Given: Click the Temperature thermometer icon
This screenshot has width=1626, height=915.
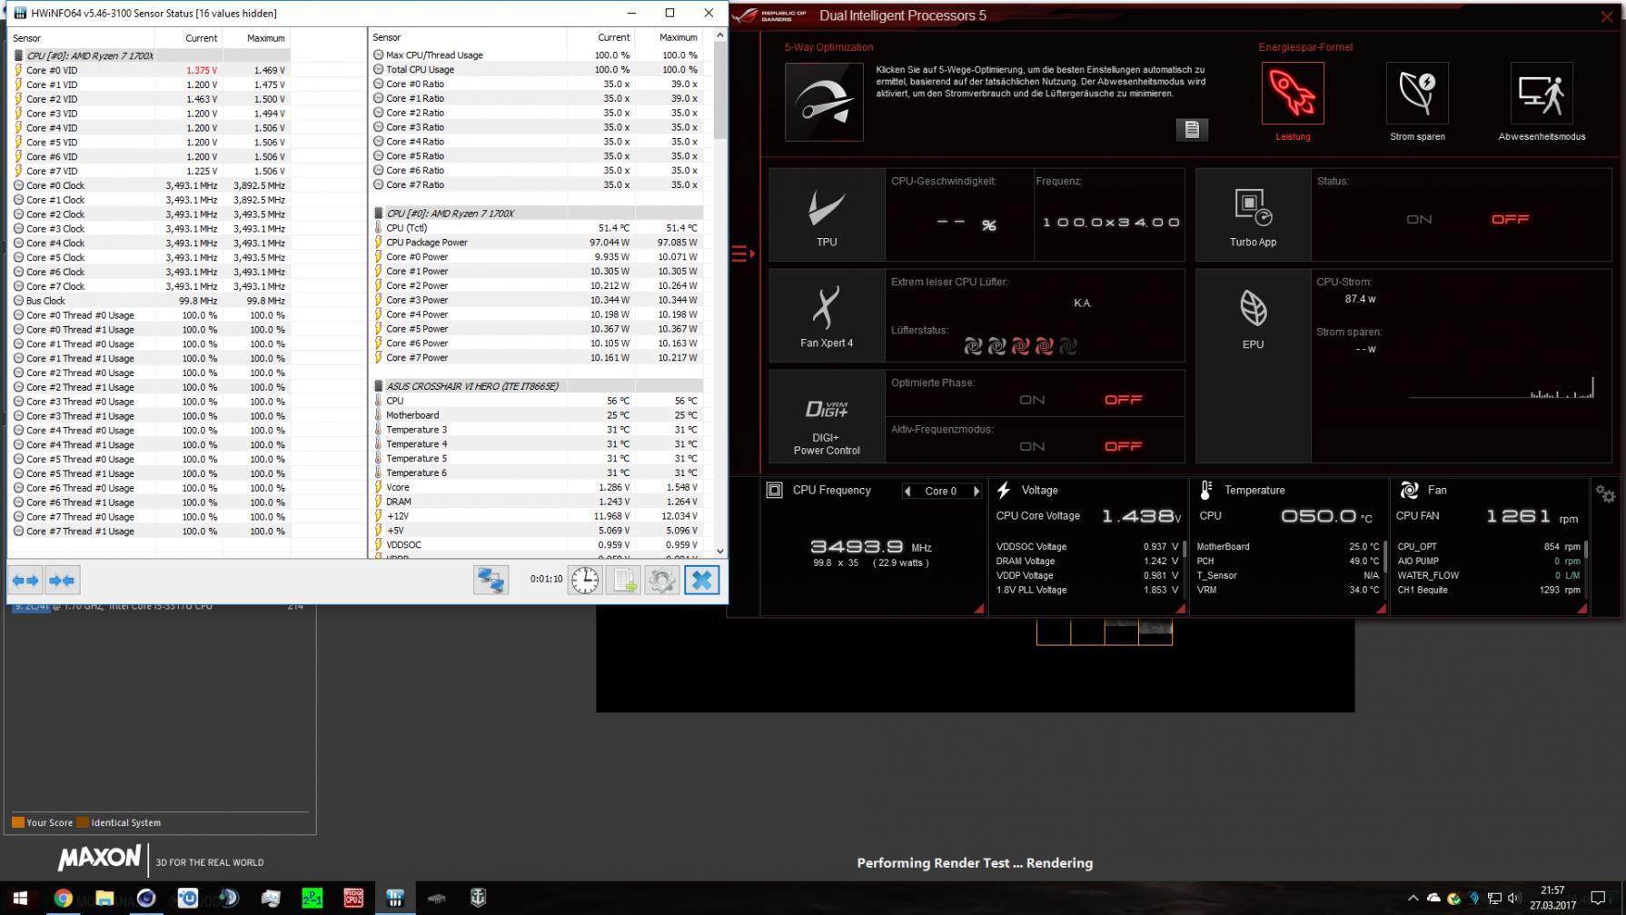Looking at the screenshot, I should click(x=1205, y=490).
